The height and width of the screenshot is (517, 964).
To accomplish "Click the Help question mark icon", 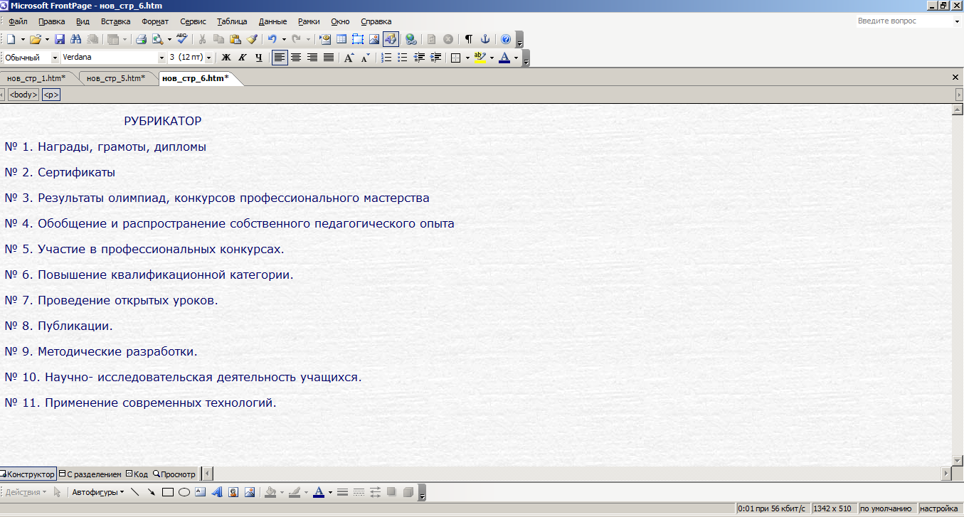I will pyautogui.click(x=506, y=40).
